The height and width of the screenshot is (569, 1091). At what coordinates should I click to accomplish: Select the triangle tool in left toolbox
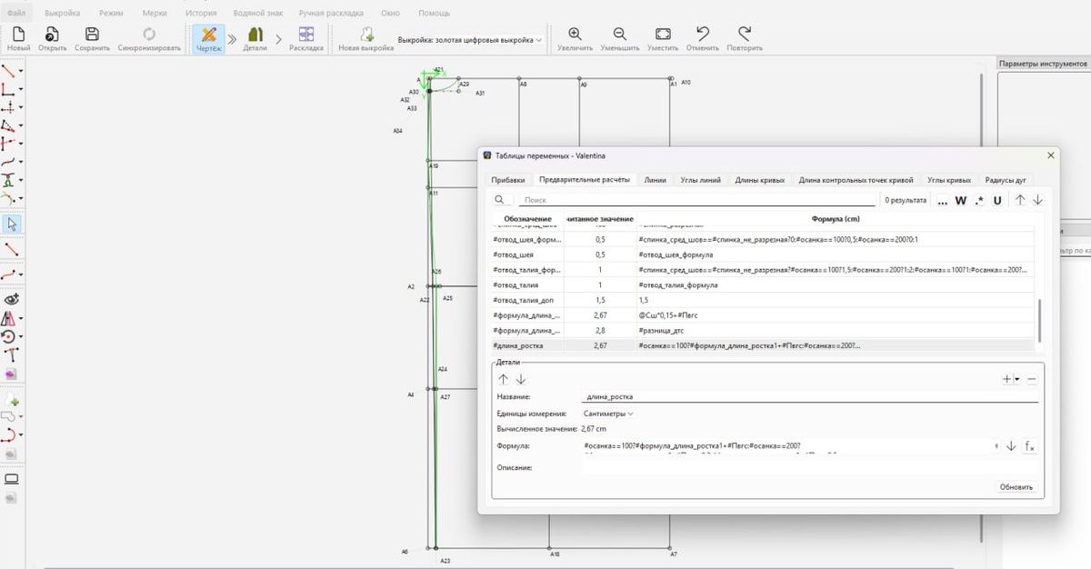coord(9,125)
